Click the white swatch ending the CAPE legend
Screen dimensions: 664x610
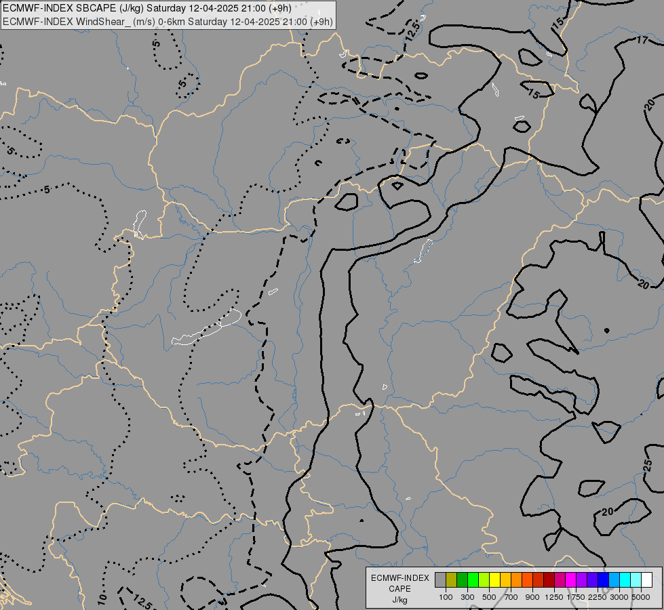coord(646,580)
